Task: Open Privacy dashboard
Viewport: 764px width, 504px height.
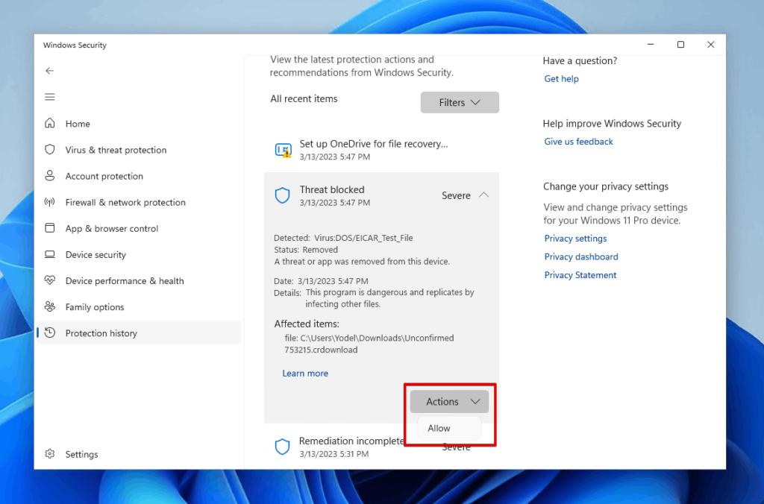Action: pyautogui.click(x=581, y=256)
